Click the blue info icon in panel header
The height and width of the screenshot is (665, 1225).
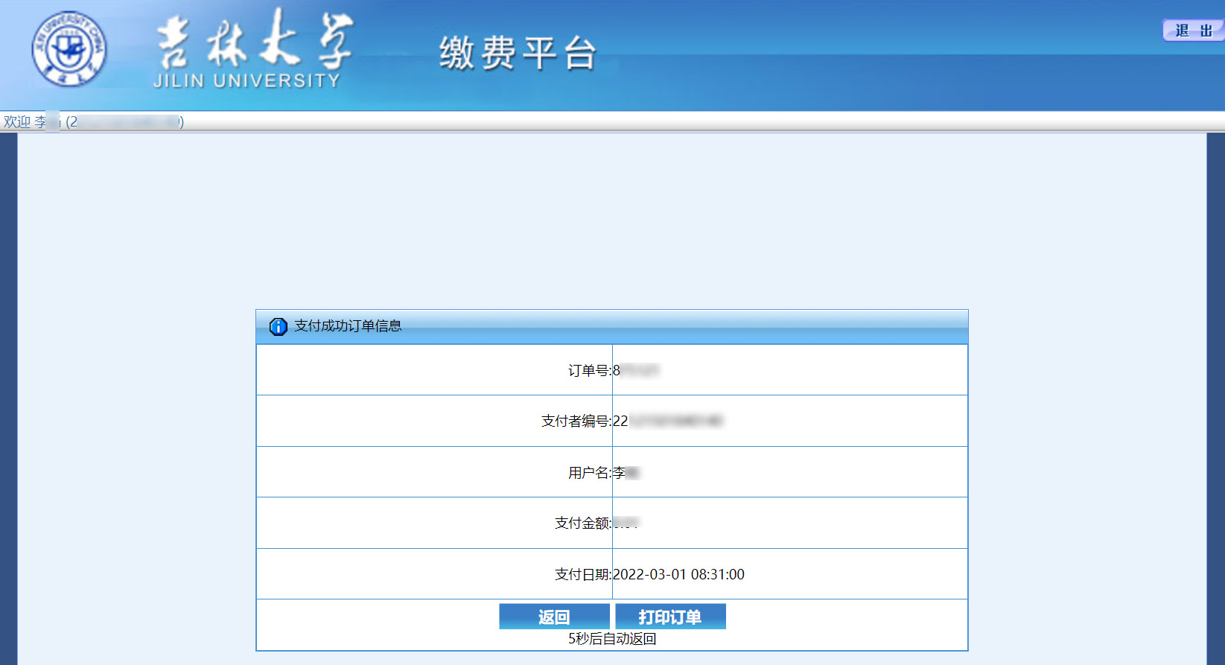click(x=278, y=327)
